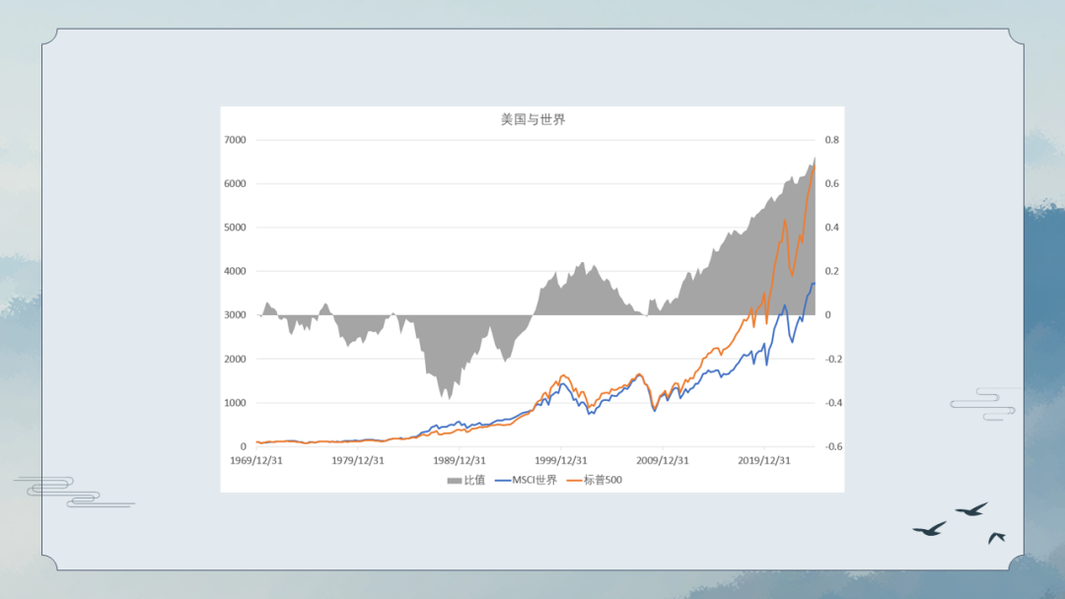Select the 1989/12/31 axis label
Image resolution: width=1065 pixels, height=599 pixels.
pyautogui.click(x=460, y=461)
